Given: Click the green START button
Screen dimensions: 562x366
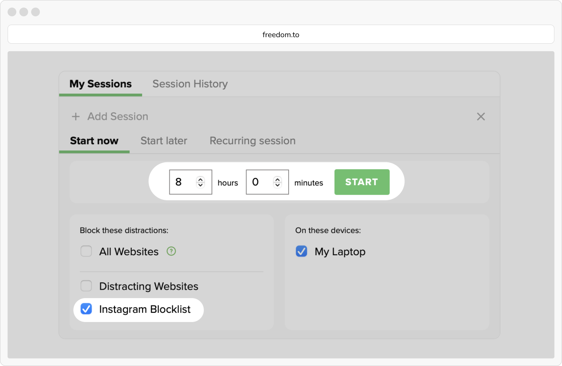Looking at the screenshot, I should tap(362, 182).
